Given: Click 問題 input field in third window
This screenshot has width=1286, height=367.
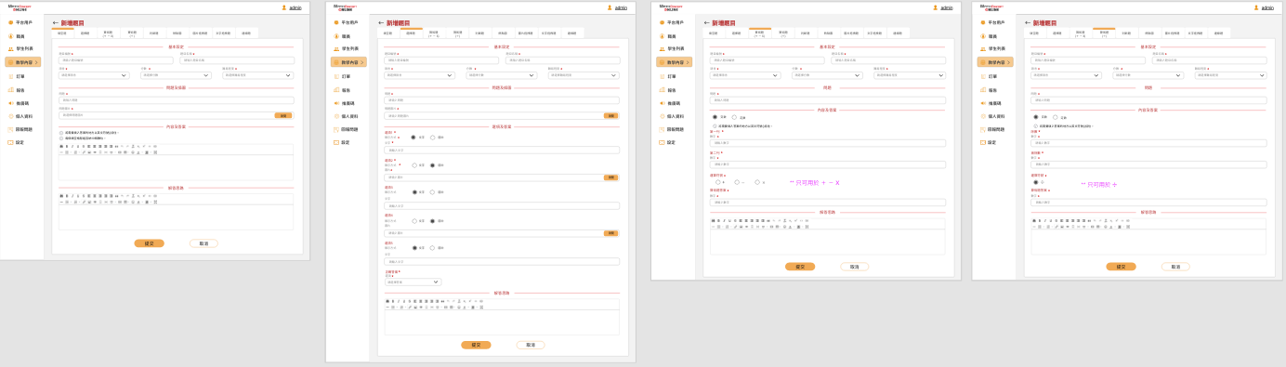Looking at the screenshot, I should [828, 100].
